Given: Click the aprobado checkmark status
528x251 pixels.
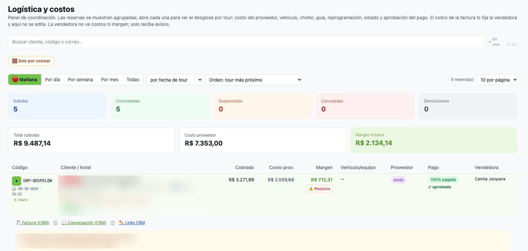Looking at the screenshot, I should point(440,187).
